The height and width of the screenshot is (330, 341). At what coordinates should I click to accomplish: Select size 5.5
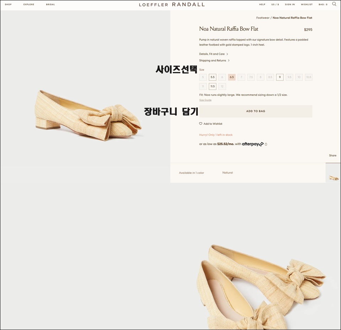point(212,77)
